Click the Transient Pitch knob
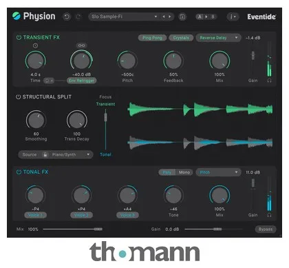 pos(127,61)
